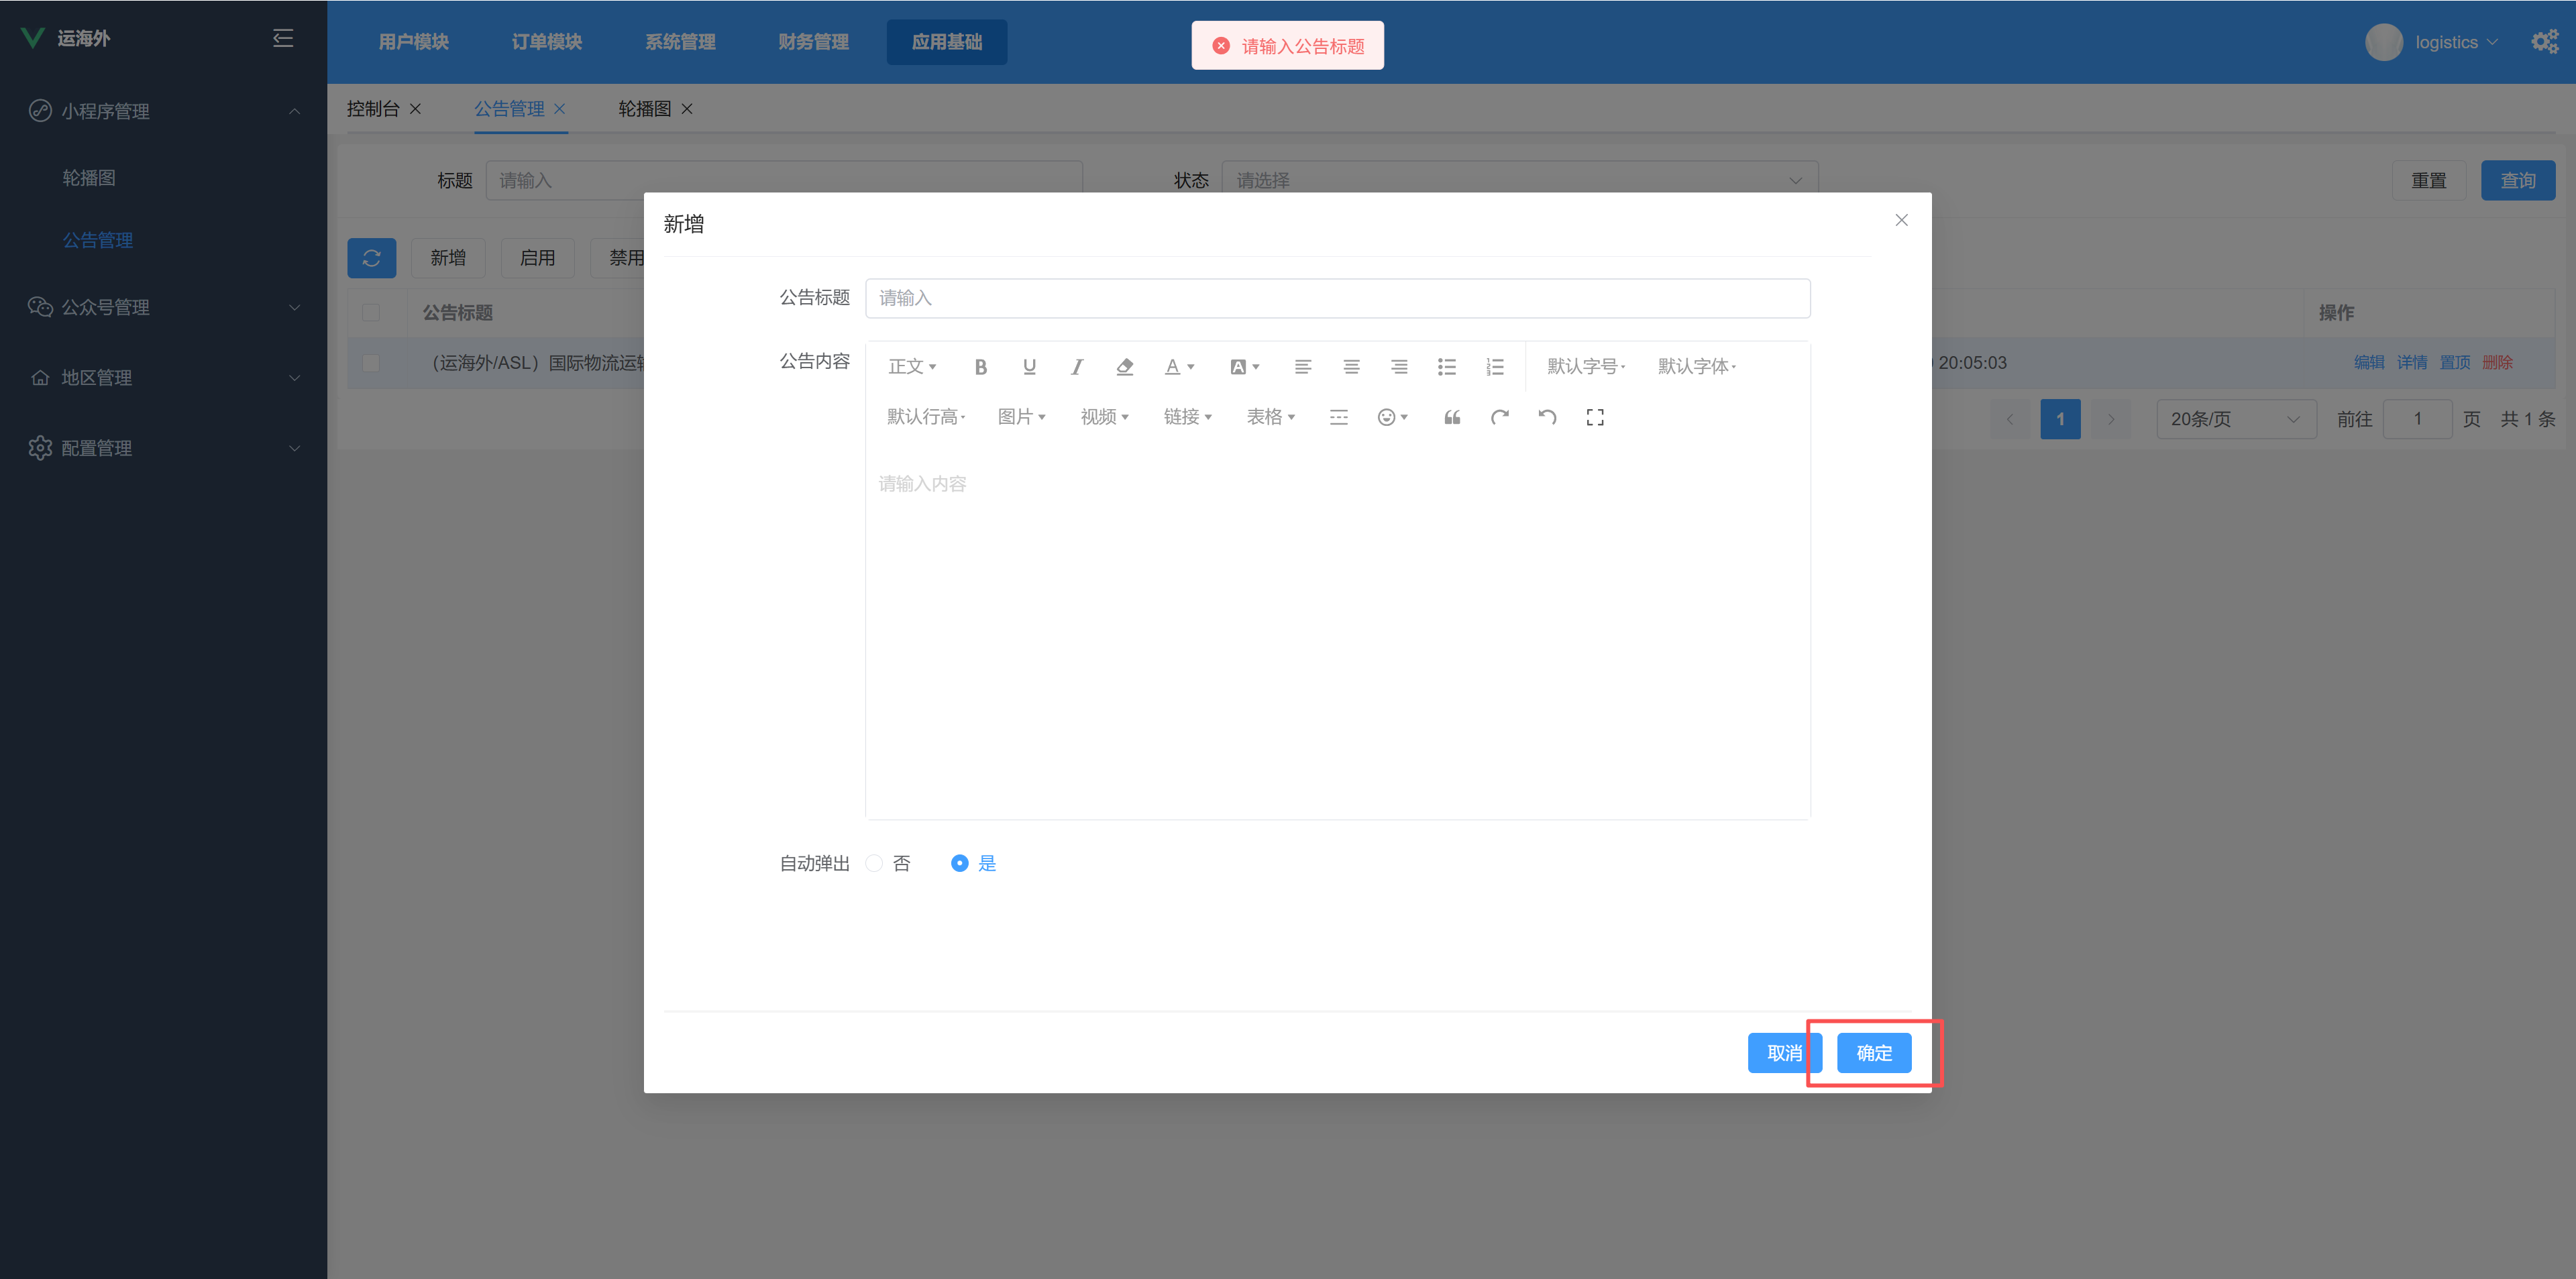Insert a blockquote in the editor
2576x1279 pixels.
(1452, 417)
